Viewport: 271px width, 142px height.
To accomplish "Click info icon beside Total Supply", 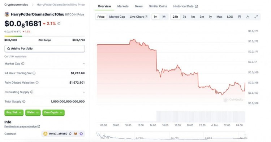I will coord(24,102).
